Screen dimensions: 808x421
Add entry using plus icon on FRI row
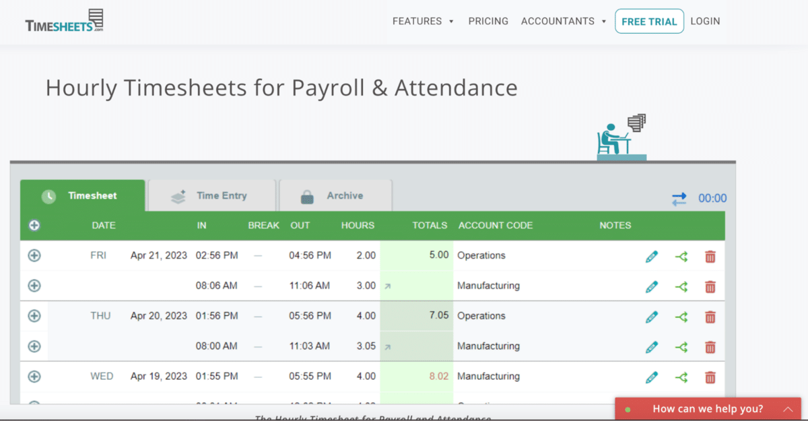tap(34, 256)
